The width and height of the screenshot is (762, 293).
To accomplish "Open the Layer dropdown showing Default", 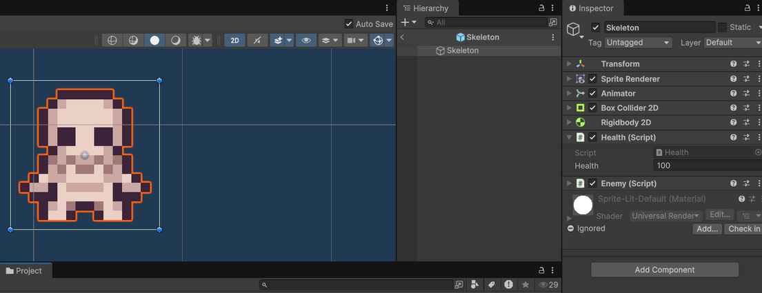I will click(x=732, y=43).
